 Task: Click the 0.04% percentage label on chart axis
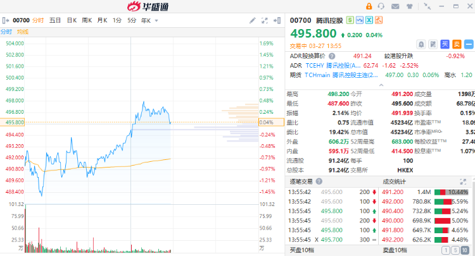pyautogui.click(x=271, y=123)
